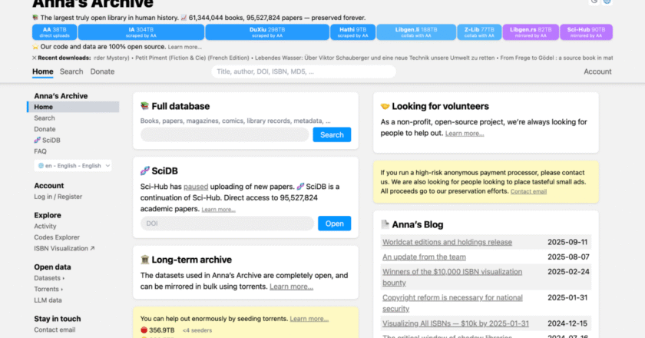645x338 pixels.
Task: Click Learn more in the SciDB card
Action: click(218, 210)
